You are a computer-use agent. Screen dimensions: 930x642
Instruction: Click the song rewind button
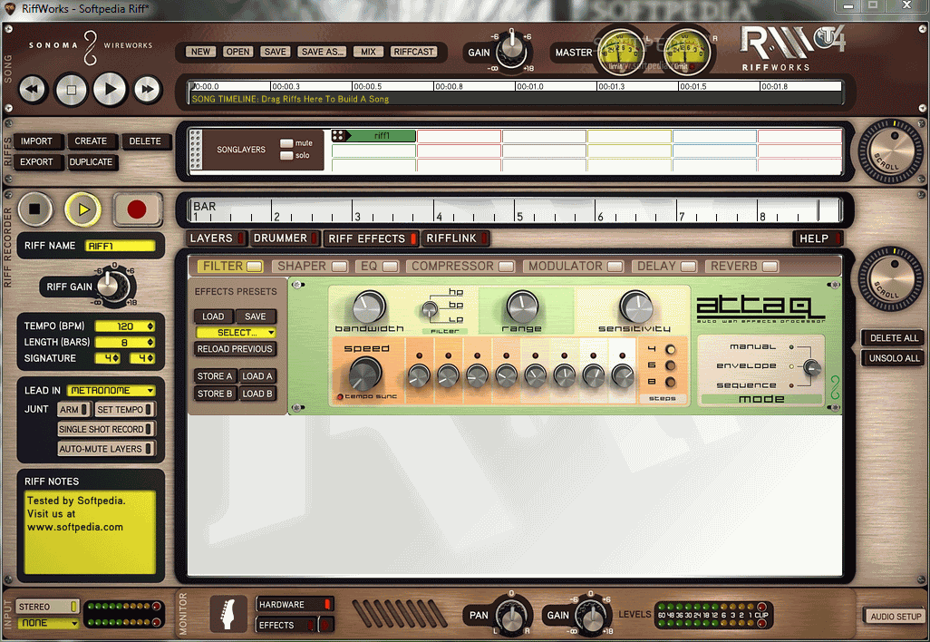pos(32,90)
